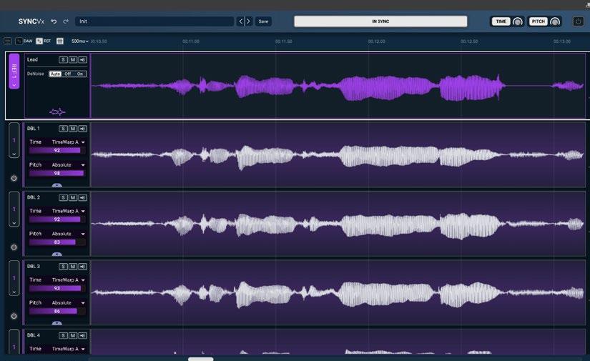Click the Init preset name field
Viewport: 590px width, 361px height.
154,21
